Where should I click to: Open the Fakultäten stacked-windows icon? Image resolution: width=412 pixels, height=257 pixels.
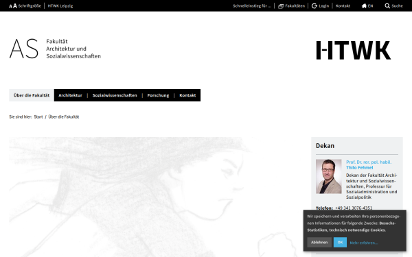click(281, 5)
